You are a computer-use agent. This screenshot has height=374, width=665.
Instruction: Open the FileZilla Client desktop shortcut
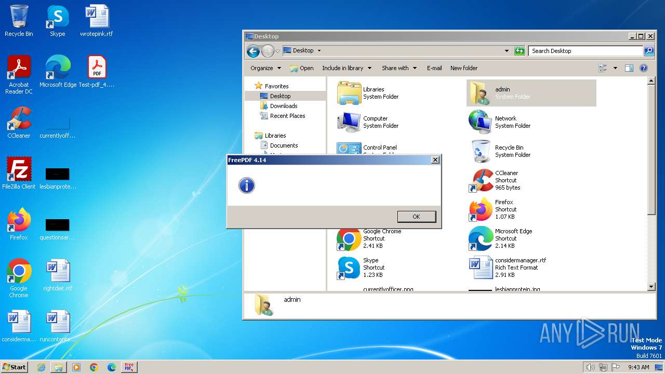point(19,173)
